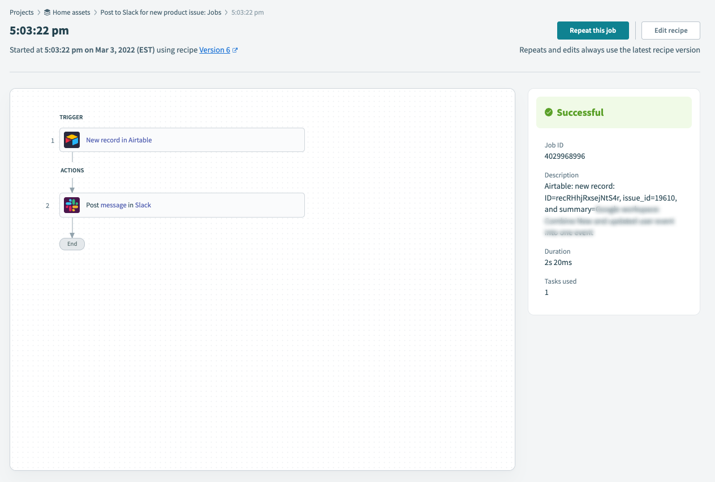
Task: Click the Repeat this job button
Action: (x=593, y=31)
